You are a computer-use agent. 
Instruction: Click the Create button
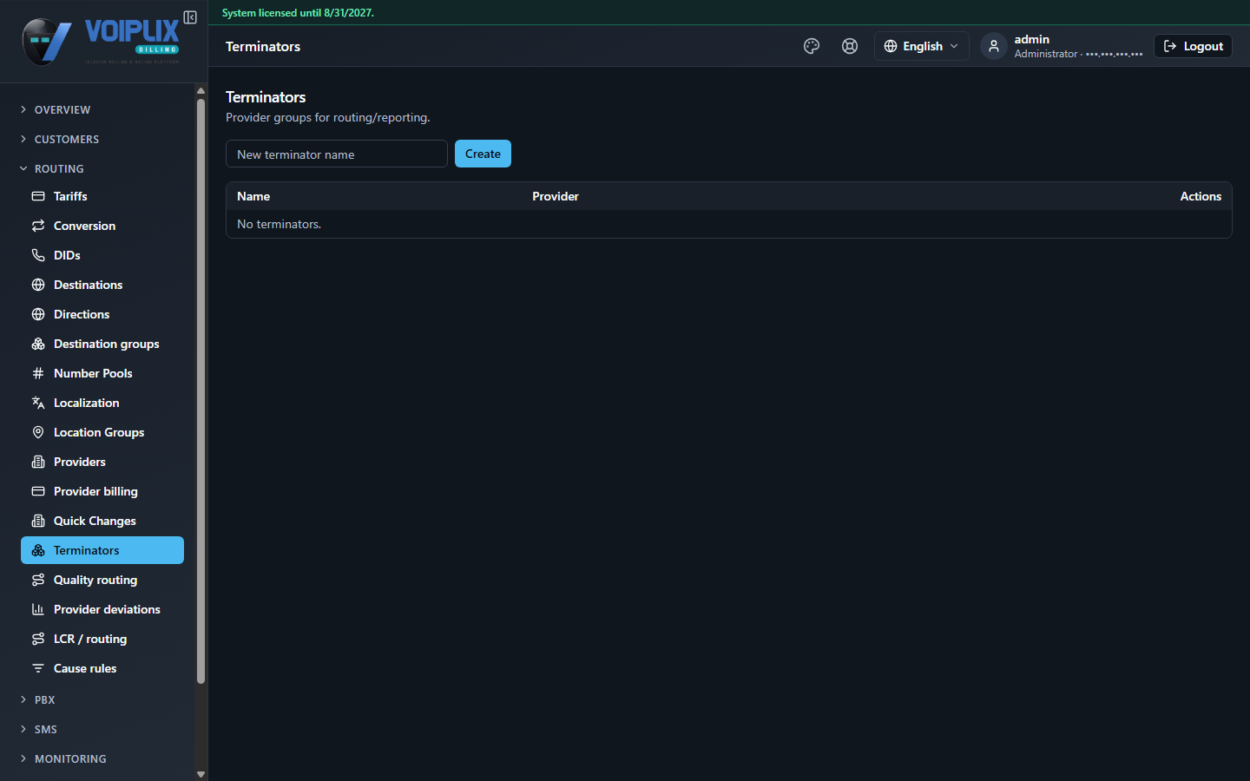click(483, 154)
